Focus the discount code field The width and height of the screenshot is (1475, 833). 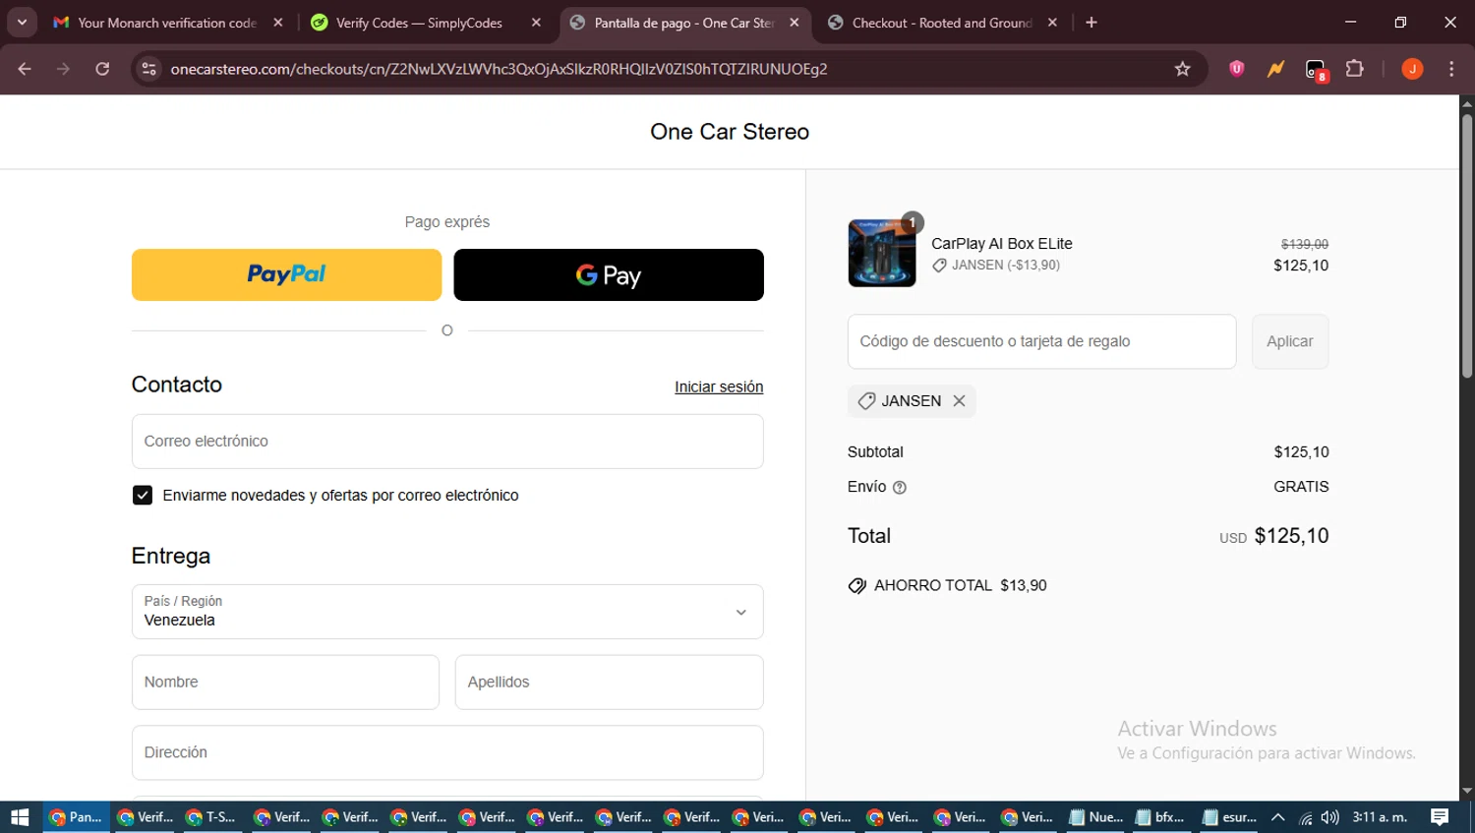(x=1041, y=341)
